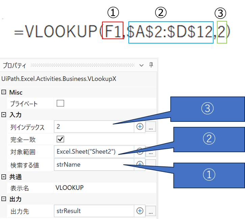Screen dimensions: 245x219
Task: Click plus icon for 検索する値
Action: click(x=140, y=164)
